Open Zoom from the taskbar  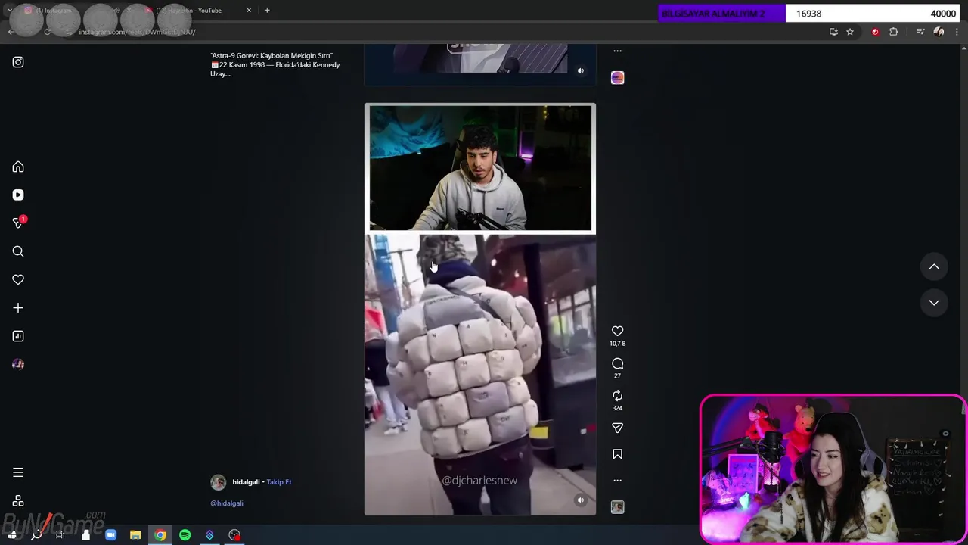click(110, 535)
